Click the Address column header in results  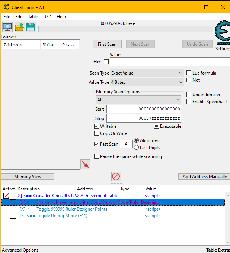pos(21,45)
